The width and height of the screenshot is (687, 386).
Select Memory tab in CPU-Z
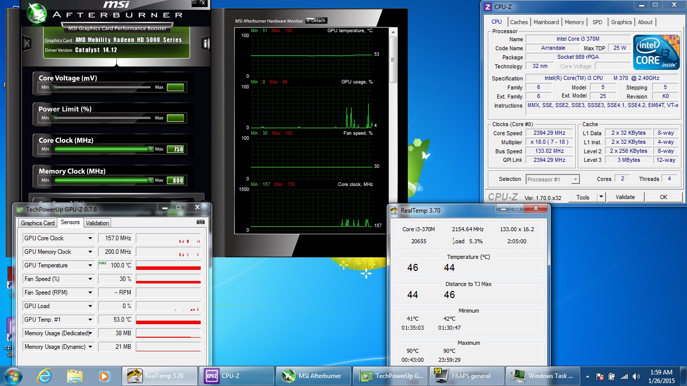574,22
